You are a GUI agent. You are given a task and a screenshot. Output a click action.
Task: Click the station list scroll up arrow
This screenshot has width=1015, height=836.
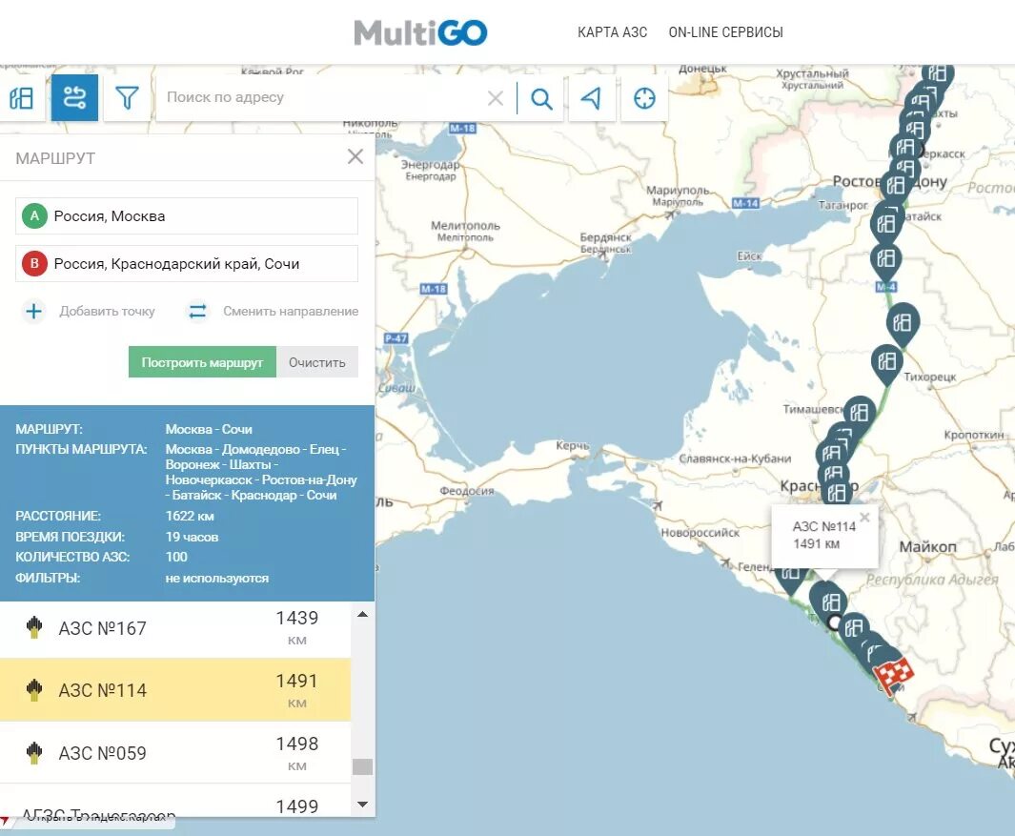pyautogui.click(x=362, y=614)
